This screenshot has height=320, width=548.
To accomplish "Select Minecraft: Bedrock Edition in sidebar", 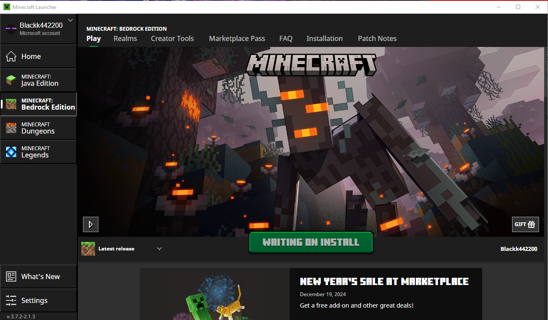I will point(39,104).
